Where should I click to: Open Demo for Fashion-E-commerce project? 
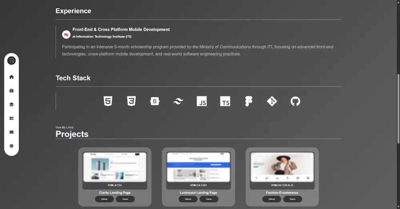click(x=293, y=199)
